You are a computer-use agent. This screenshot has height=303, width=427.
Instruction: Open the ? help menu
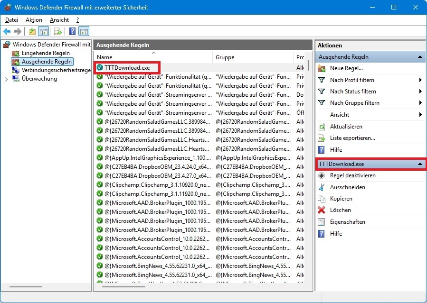(77, 20)
